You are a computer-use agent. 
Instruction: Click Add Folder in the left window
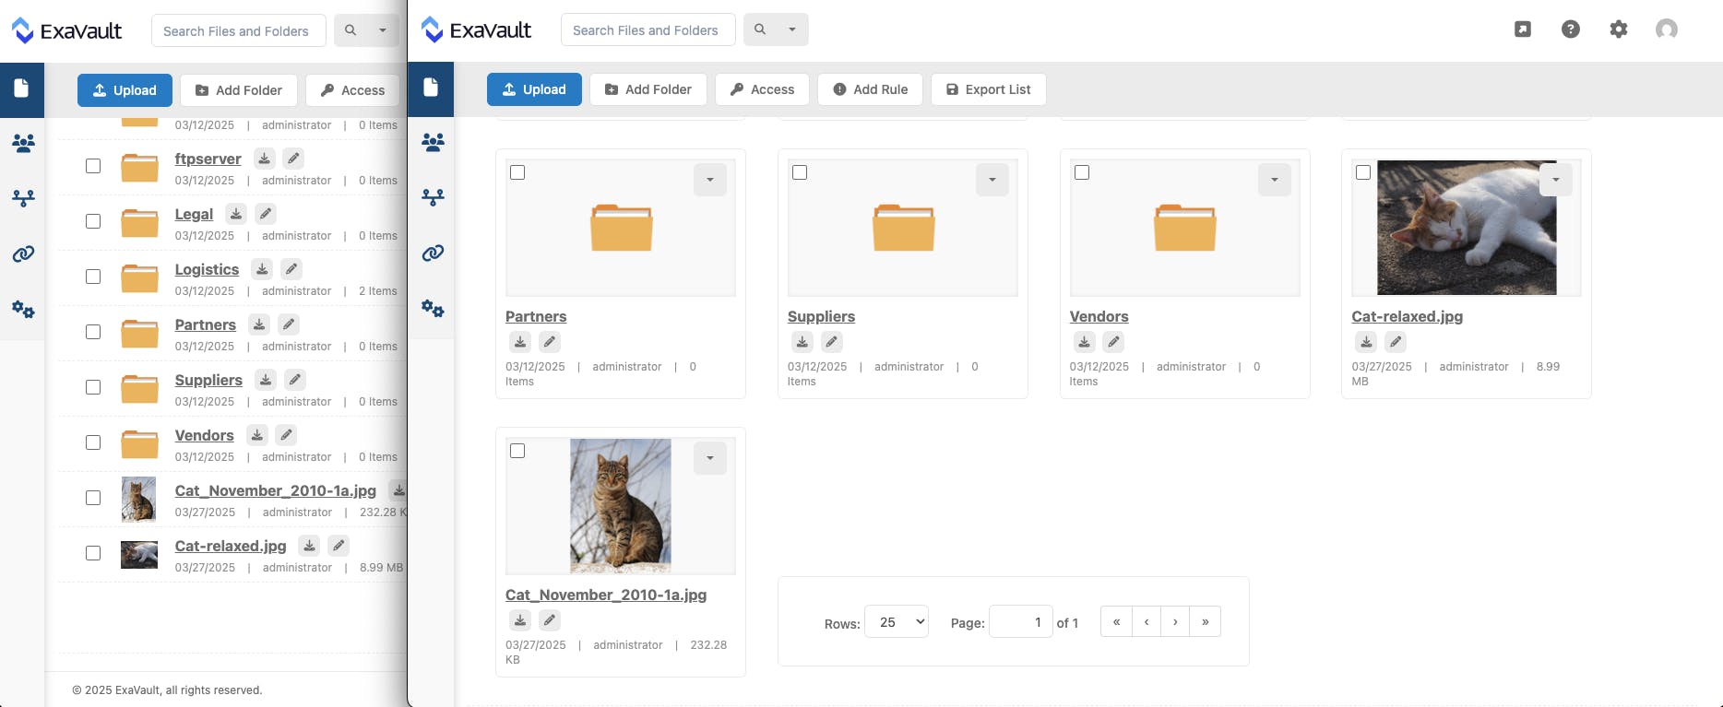click(x=239, y=90)
